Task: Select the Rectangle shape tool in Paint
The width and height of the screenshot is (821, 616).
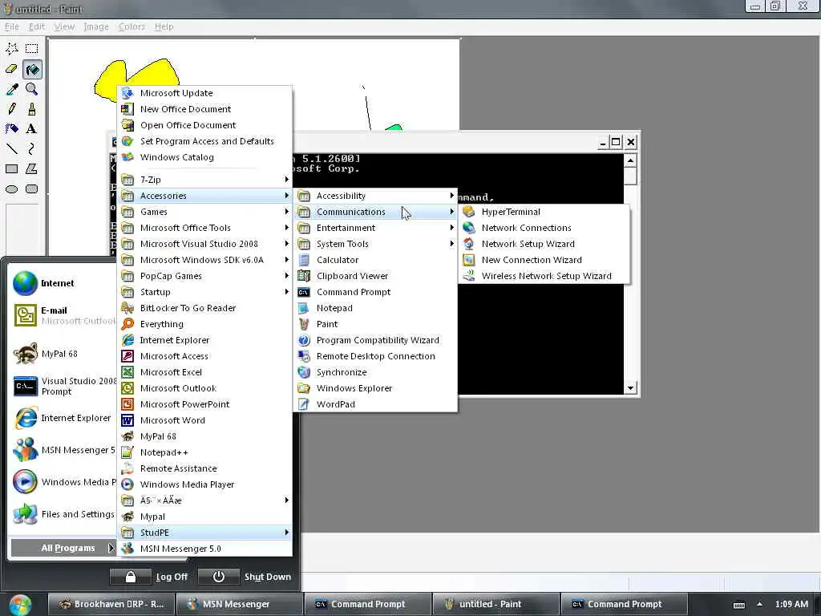Action: pyautogui.click(x=12, y=168)
